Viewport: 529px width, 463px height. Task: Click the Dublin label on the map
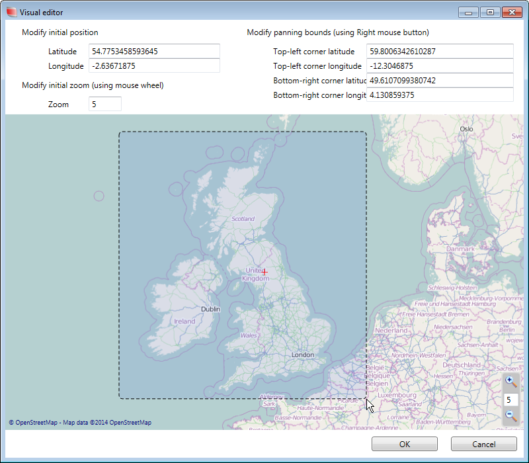point(210,309)
